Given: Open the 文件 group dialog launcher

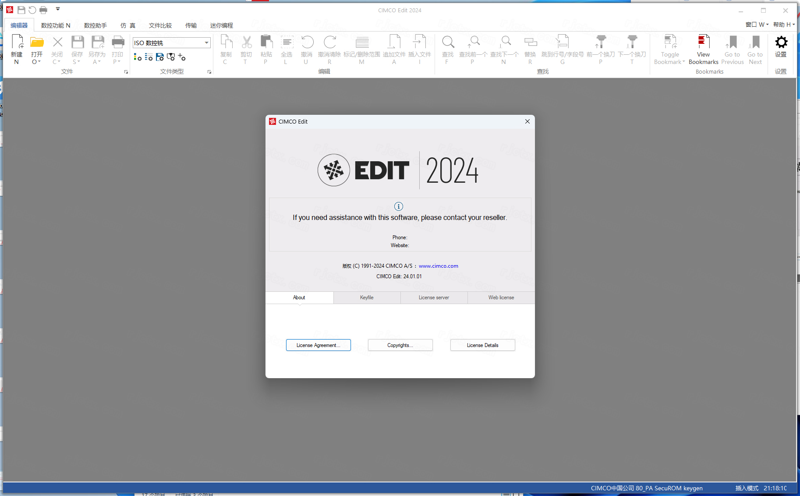Looking at the screenshot, I should pos(126,72).
